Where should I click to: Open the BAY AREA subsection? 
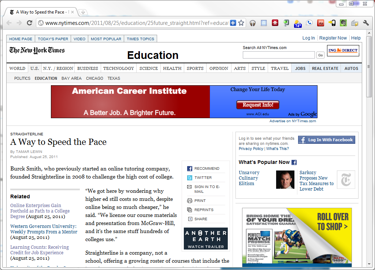pyautogui.click(x=71, y=78)
